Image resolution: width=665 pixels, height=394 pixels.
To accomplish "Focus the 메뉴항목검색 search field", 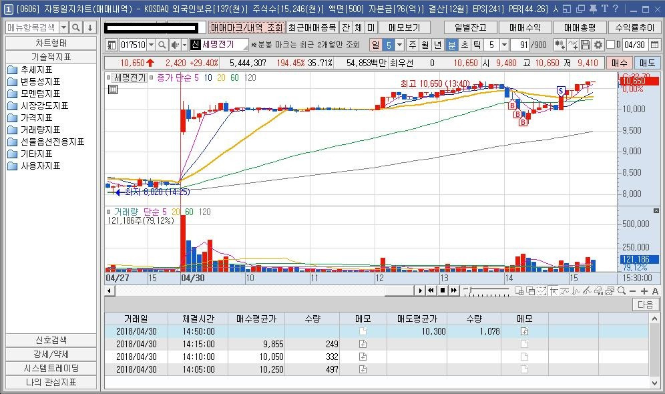I will point(32,27).
